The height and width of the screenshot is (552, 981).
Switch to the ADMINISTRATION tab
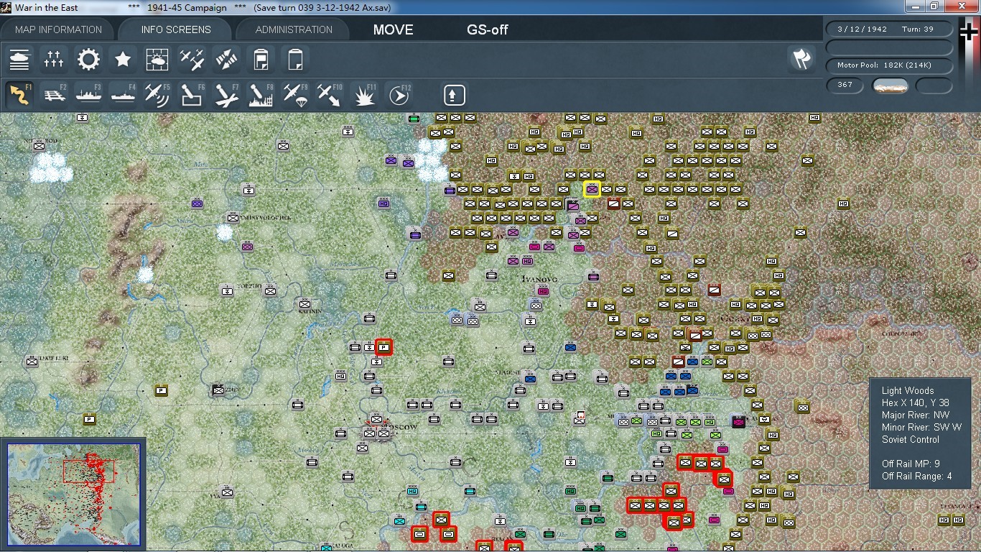pos(294,29)
